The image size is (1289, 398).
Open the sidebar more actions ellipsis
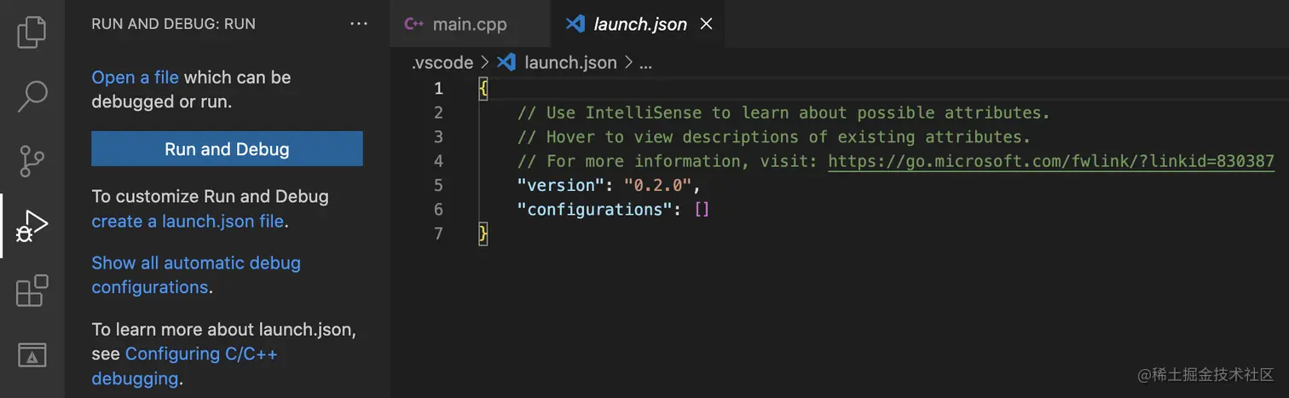point(359,24)
